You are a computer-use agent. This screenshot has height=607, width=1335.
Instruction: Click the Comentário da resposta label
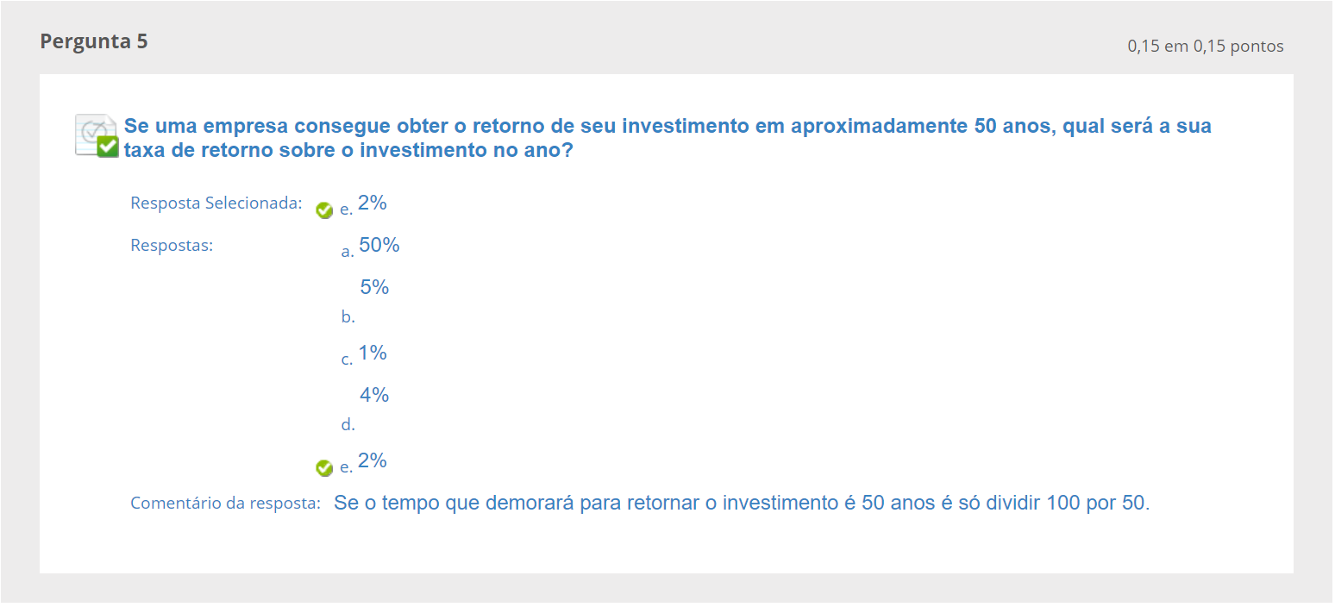tap(225, 504)
